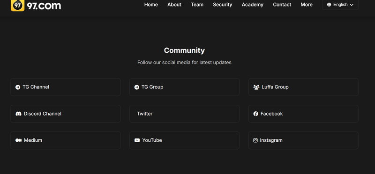Click the YouTube play icon
This screenshot has height=174, width=375.
(x=137, y=140)
